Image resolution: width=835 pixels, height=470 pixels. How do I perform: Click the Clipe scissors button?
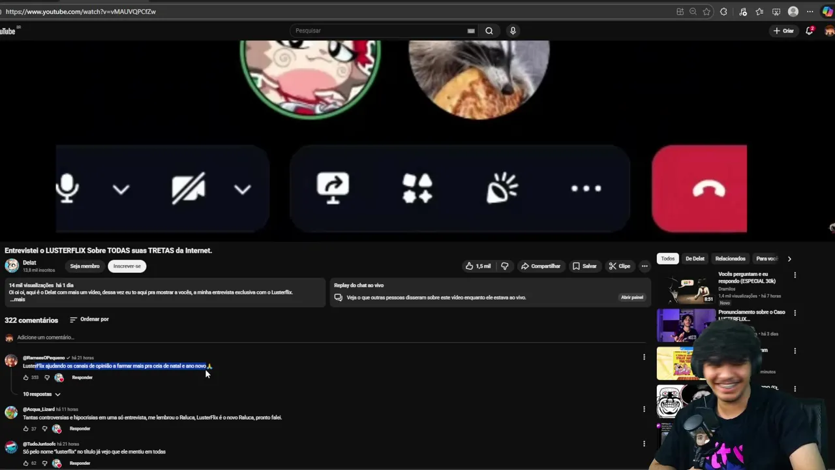(x=620, y=266)
